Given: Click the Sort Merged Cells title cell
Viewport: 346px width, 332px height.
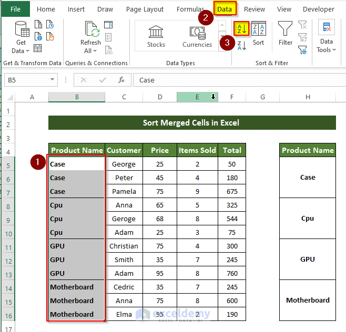Looking at the screenshot, I should [x=192, y=123].
